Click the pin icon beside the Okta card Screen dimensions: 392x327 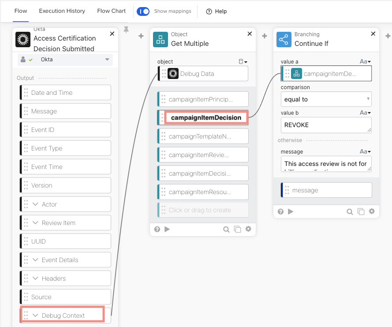[126, 30]
